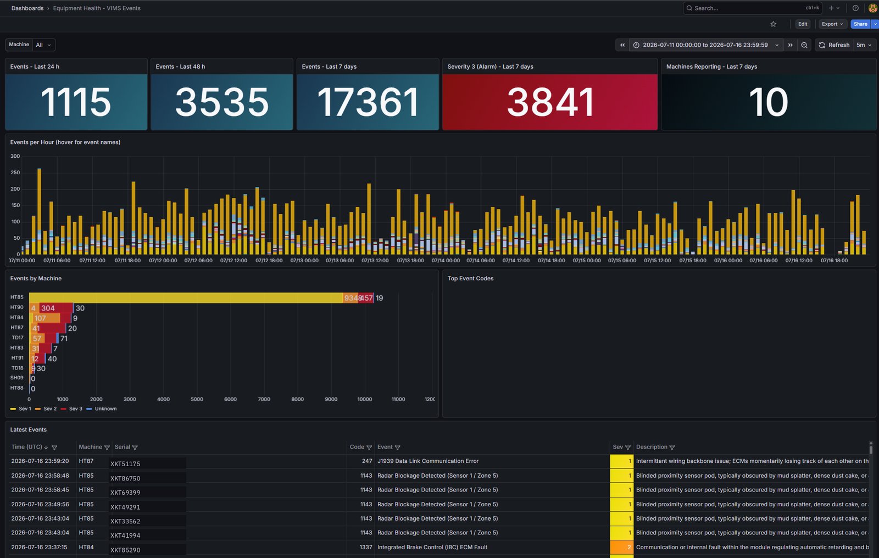Click the Refresh dashboard button
879x558 pixels.
[x=834, y=45]
